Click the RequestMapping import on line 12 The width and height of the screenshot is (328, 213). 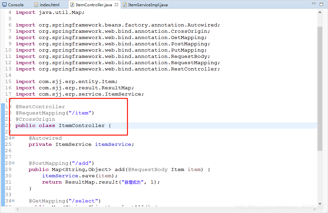[x=118, y=63]
